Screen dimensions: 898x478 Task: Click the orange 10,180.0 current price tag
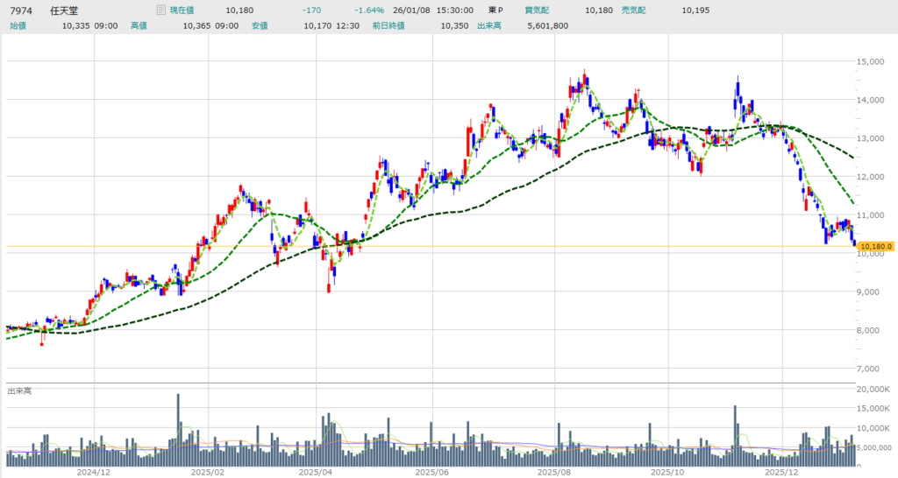click(875, 247)
